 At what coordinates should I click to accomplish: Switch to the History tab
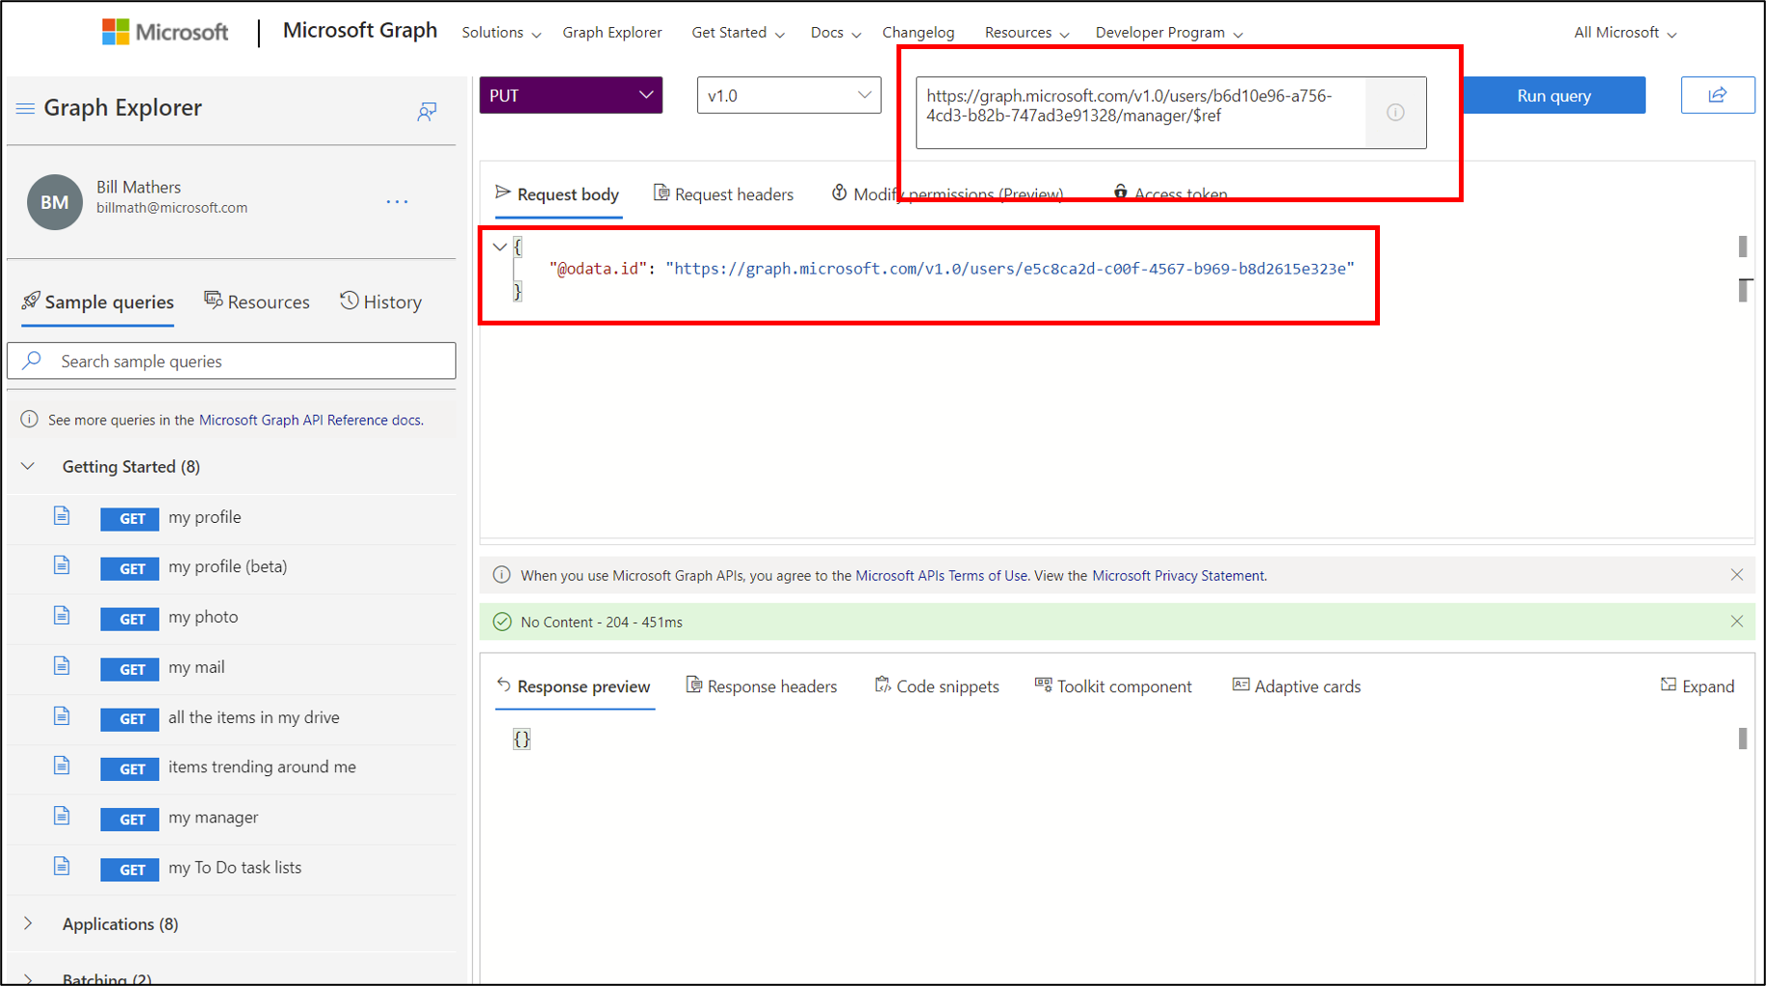pos(381,301)
